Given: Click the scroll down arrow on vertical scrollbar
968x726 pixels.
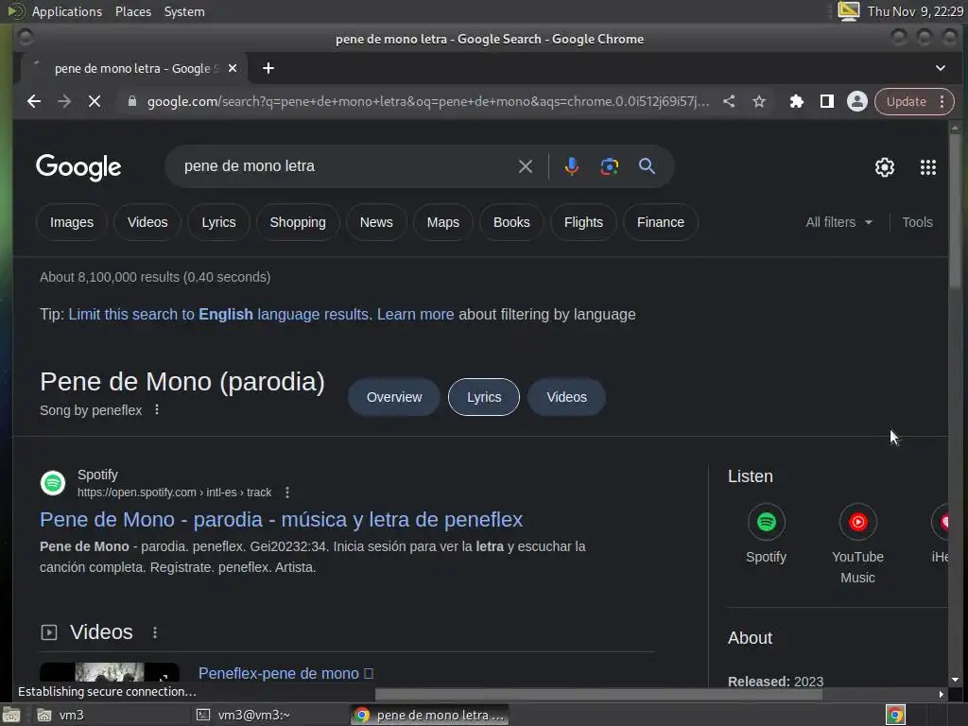Looking at the screenshot, I should pos(955,680).
